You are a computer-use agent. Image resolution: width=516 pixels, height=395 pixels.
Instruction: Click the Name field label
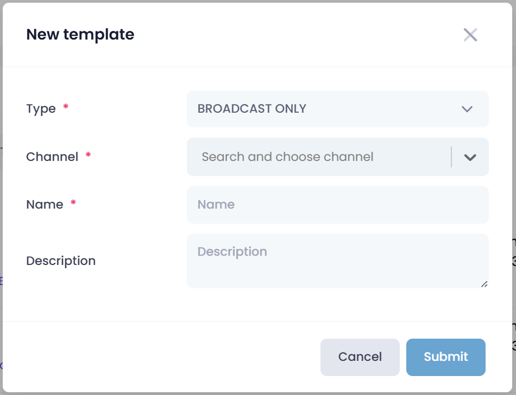tap(45, 205)
